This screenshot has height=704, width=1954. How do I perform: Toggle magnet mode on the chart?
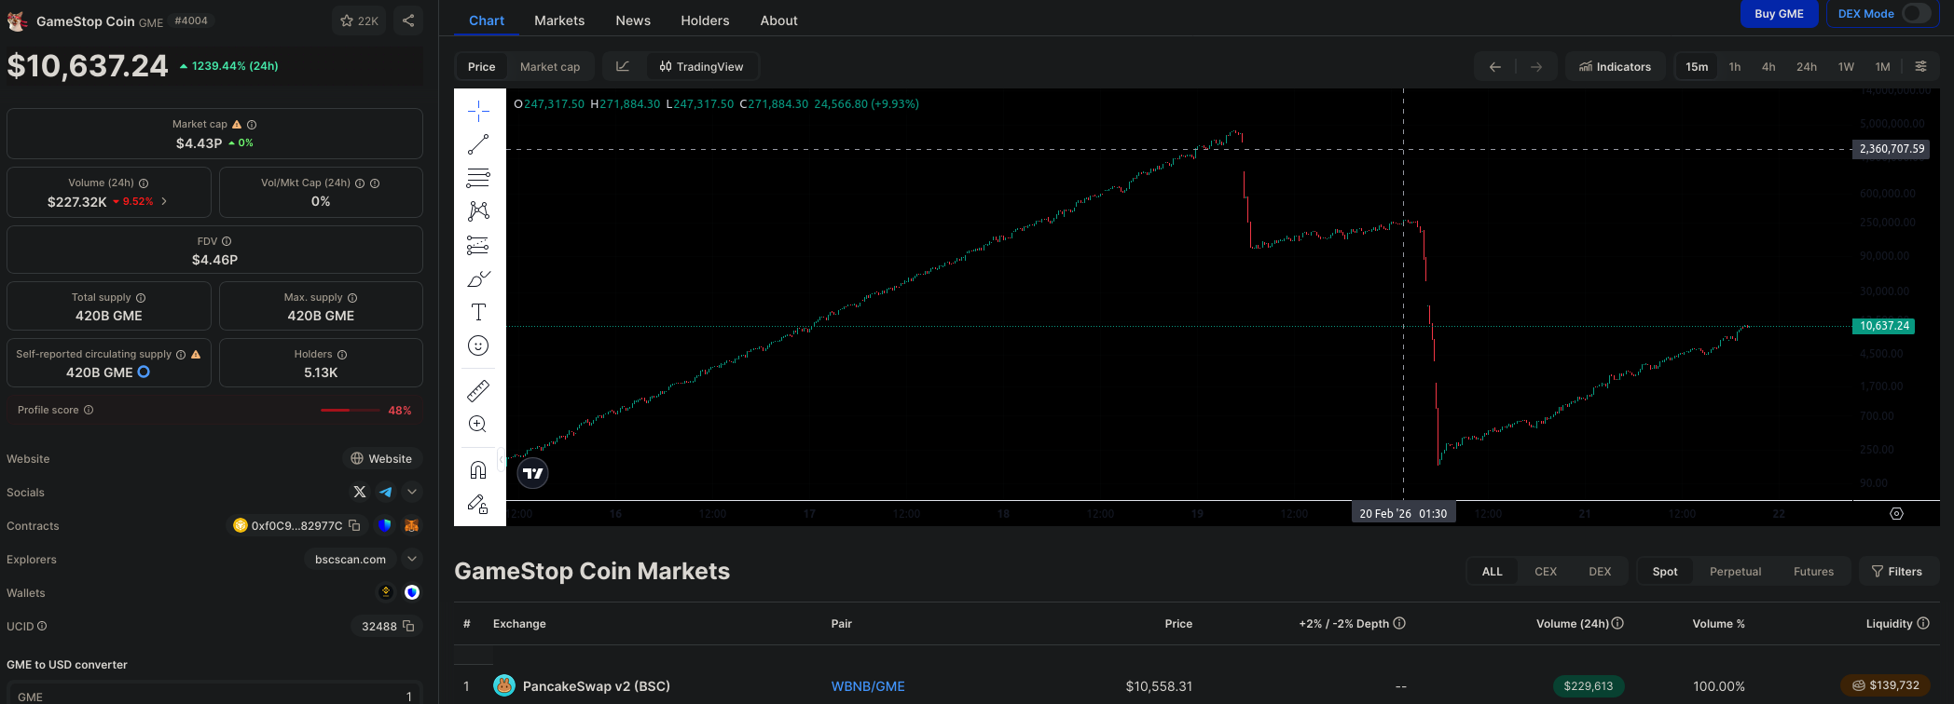478,469
